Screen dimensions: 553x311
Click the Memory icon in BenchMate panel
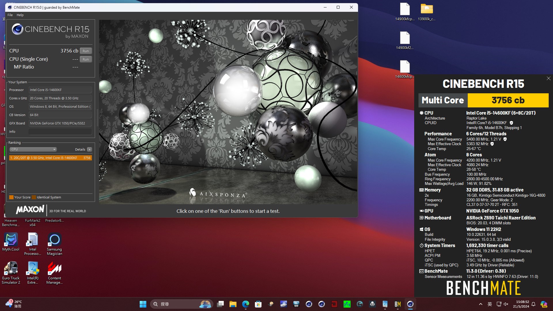tap(421, 190)
